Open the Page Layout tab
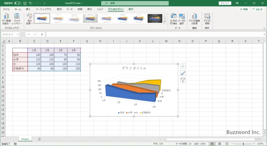The width and height of the screenshot is (267, 146). click(44, 9)
